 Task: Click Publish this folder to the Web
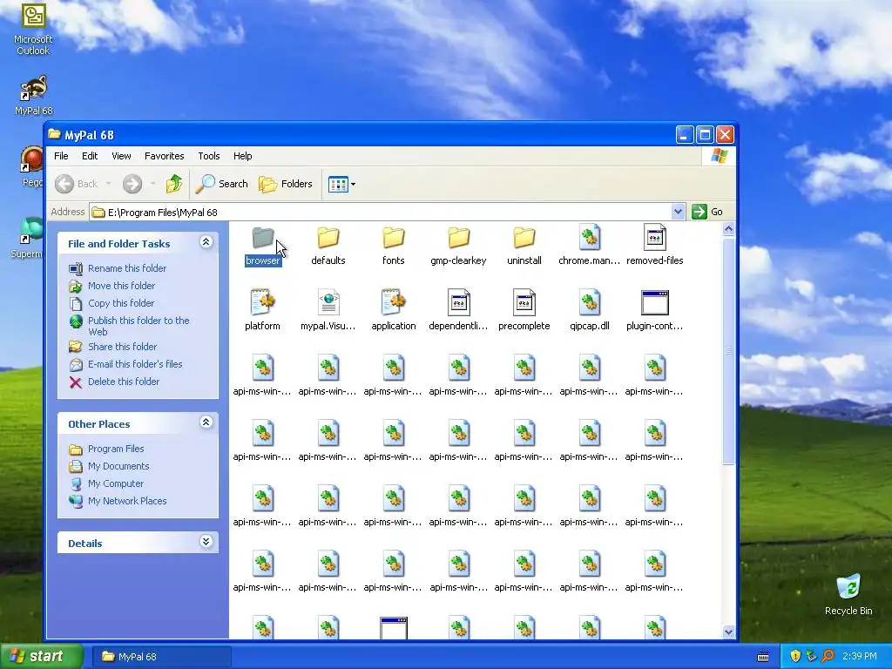[x=129, y=326]
